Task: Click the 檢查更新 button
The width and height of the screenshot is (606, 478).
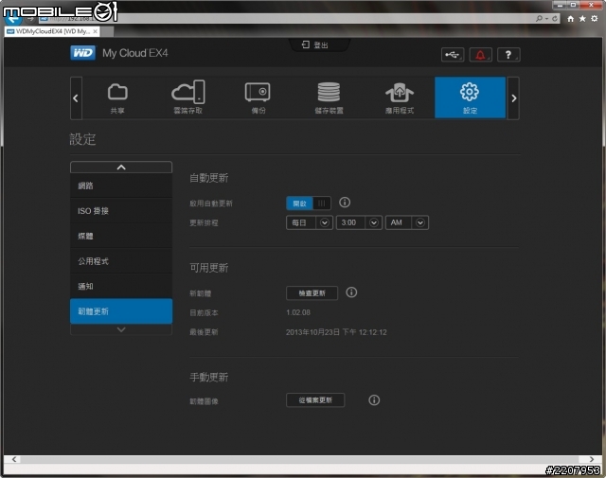Action: tap(312, 292)
